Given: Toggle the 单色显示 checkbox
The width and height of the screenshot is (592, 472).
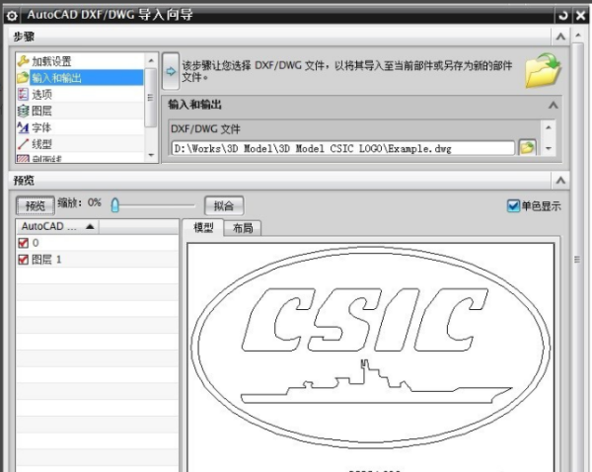Looking at the screenshot, I should pyautogui.click(x=513, y=206).
